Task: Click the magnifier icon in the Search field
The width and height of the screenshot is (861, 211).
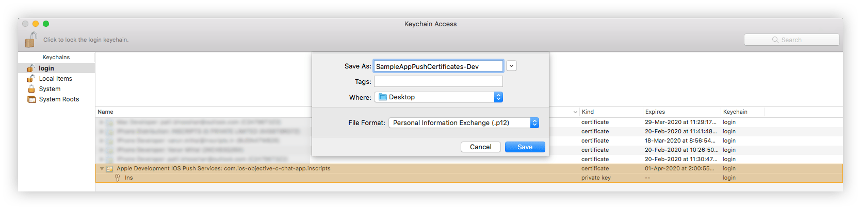Action: (775, 40)
